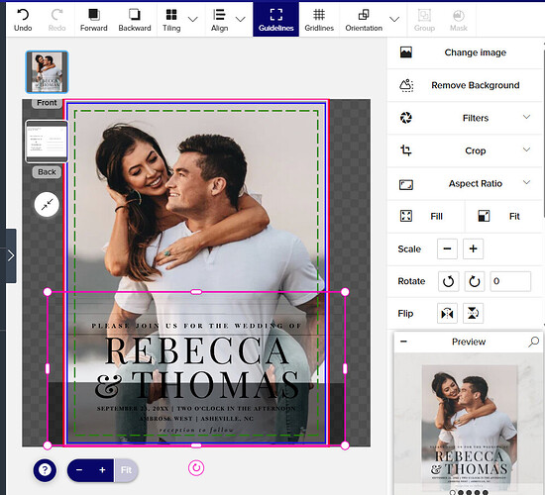Select the Back page thumbnail
Viewport: 545px width, 495px height.
click(47, 142)
